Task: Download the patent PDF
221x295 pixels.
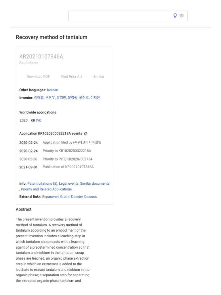Action: [38, 77]
